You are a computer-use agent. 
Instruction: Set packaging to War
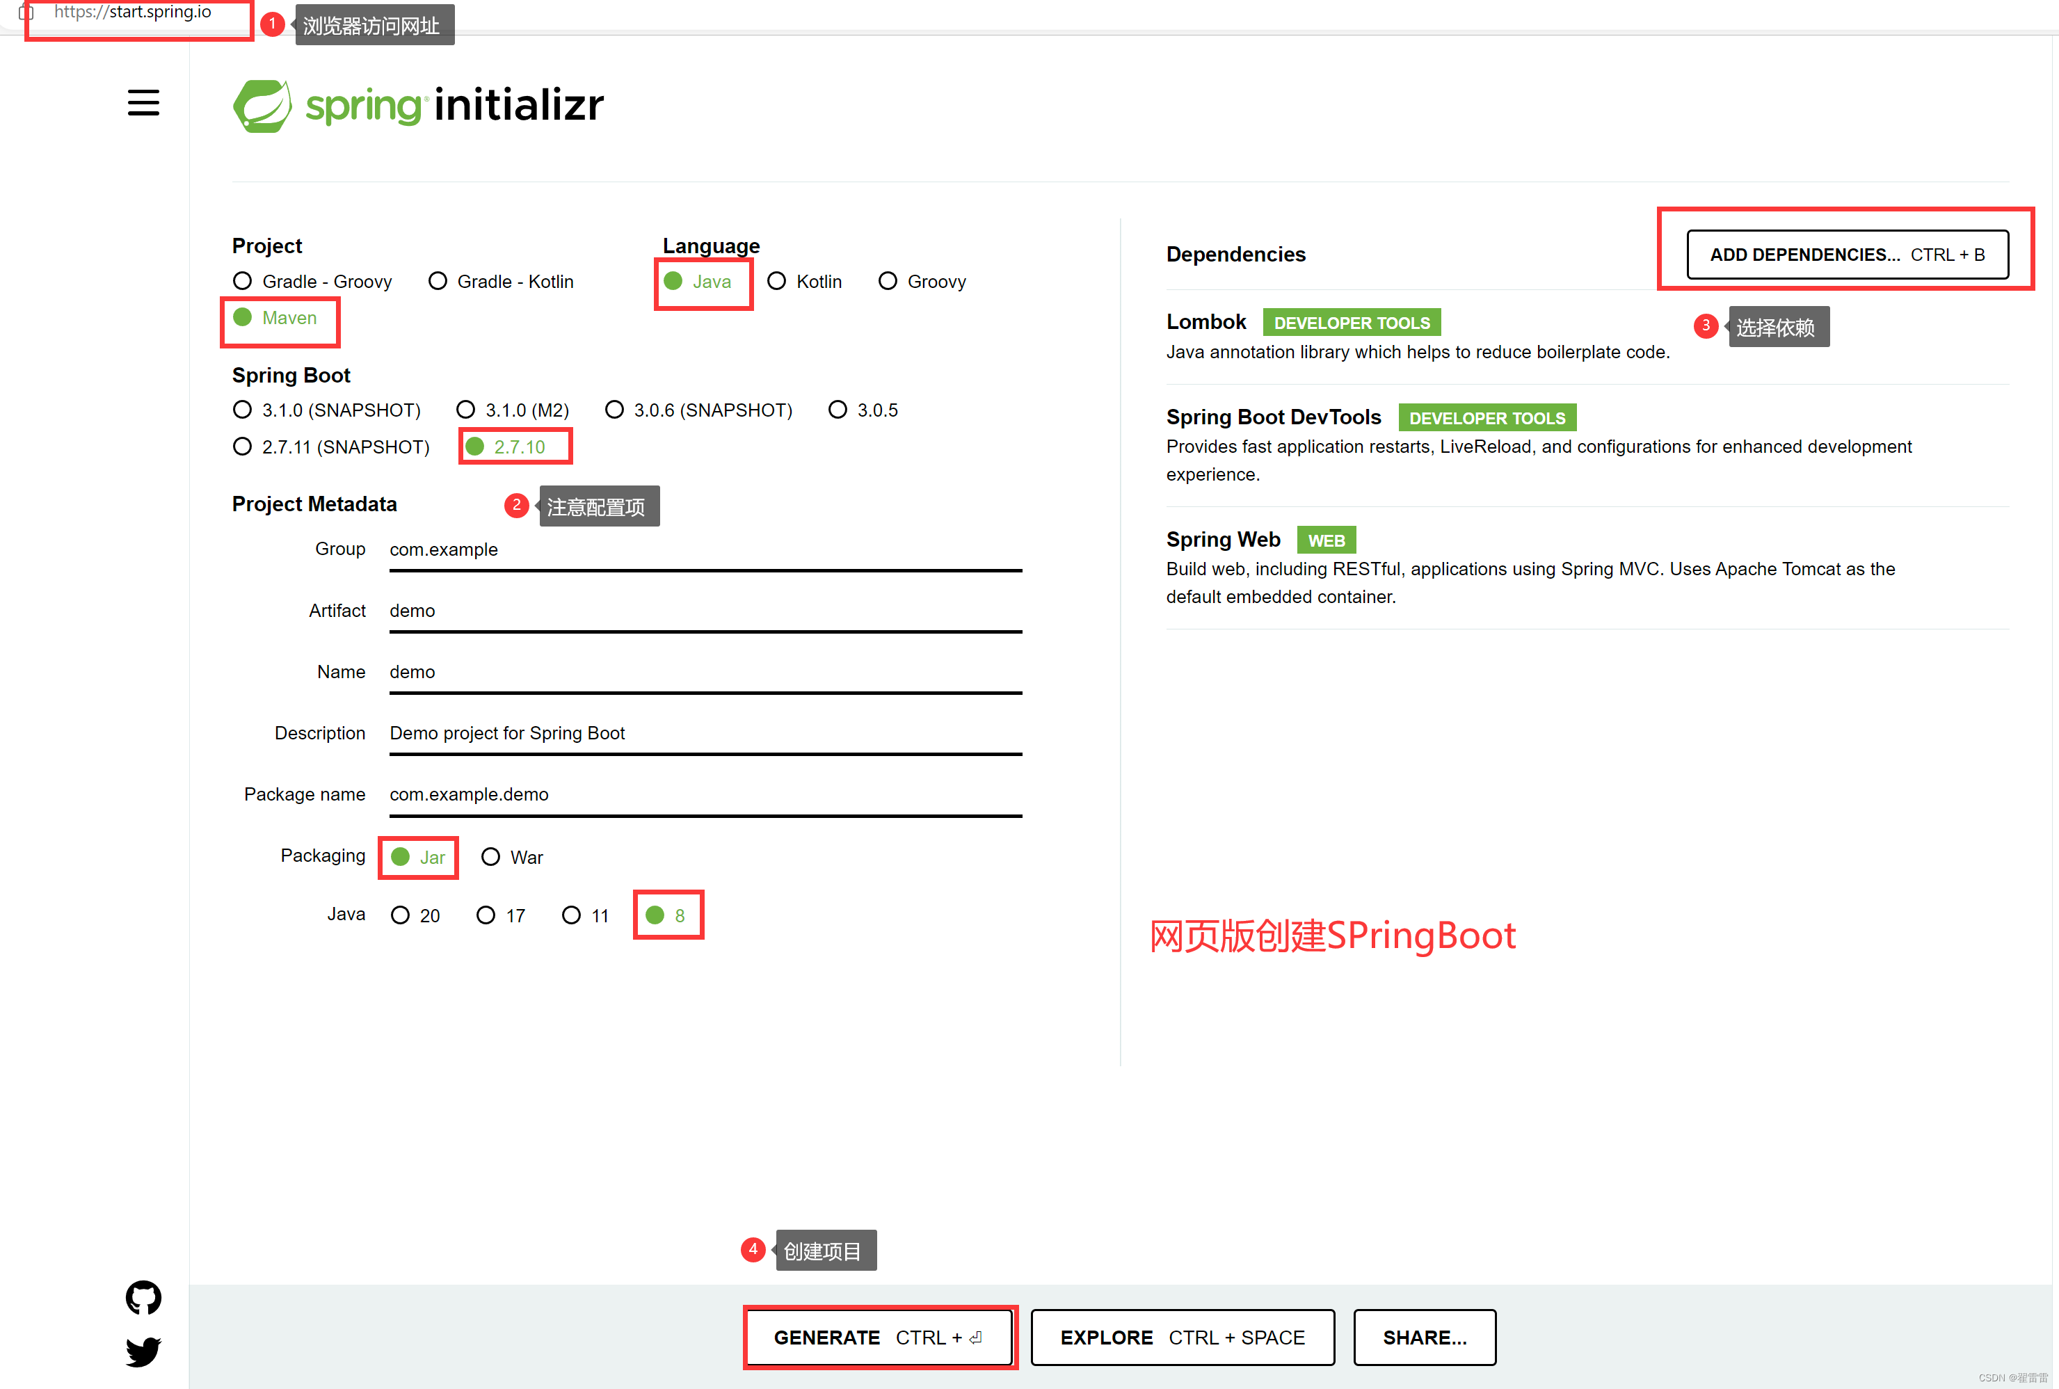512,858
